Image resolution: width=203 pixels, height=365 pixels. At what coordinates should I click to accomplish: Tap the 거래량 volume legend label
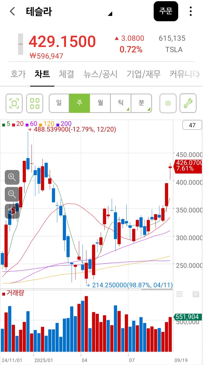(13, 293)
